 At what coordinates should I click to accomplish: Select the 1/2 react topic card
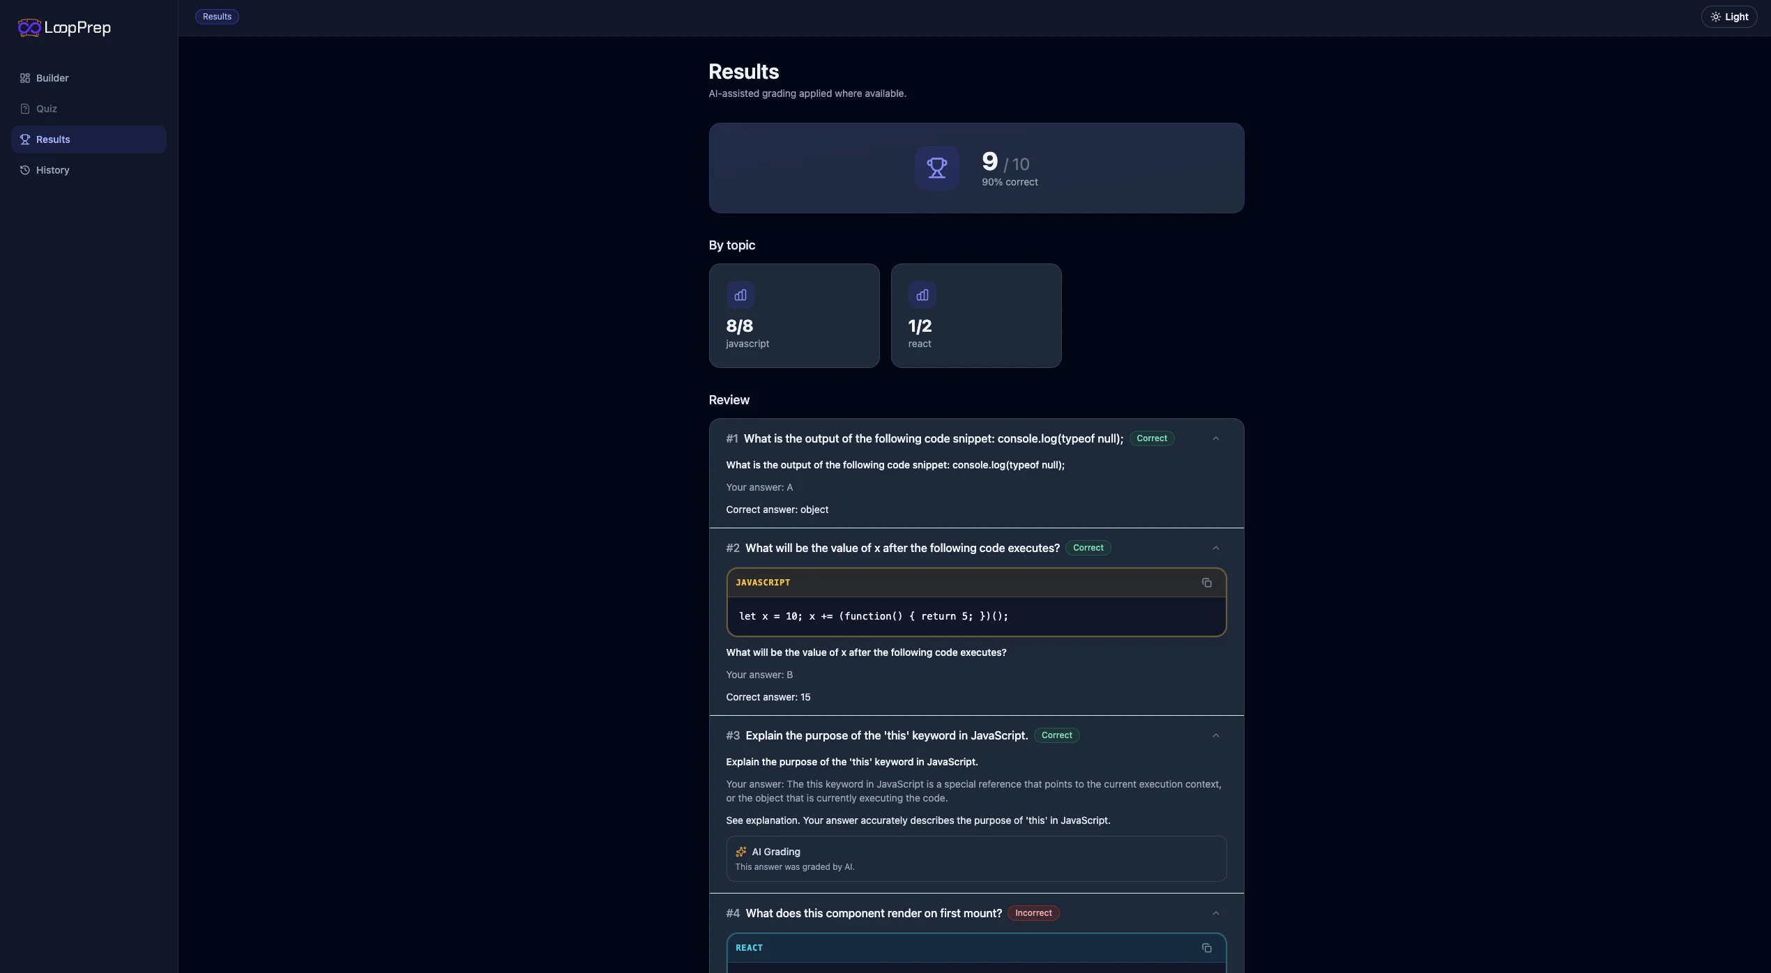[976, 316]
